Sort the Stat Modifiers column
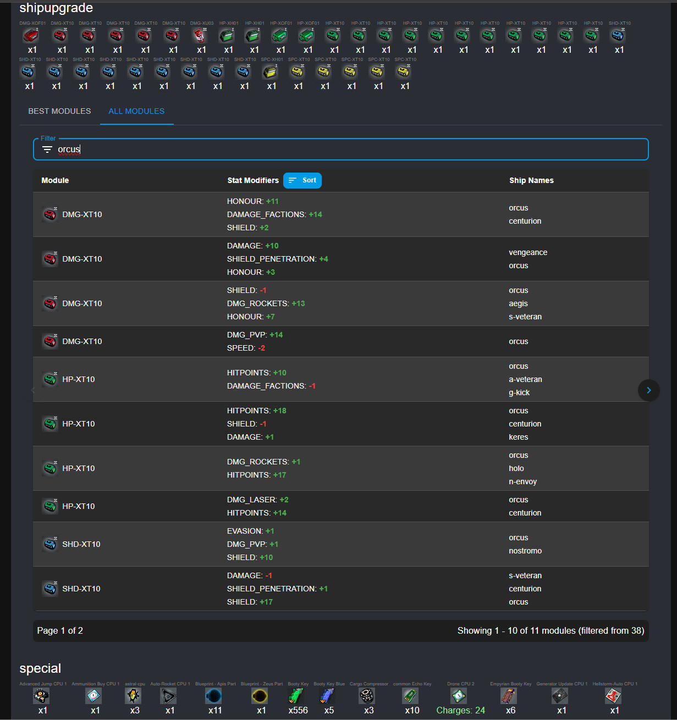677x720 pixels. click(x=302, y=180)
